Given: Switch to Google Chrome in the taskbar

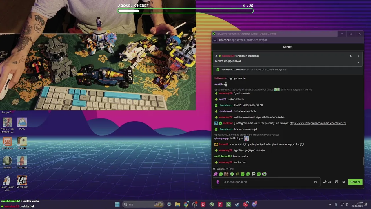Looking at the screenshot, I should (186, 204).
